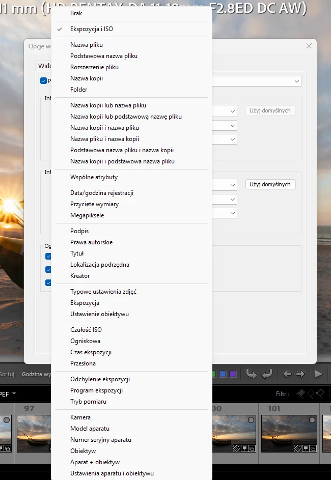This screenshot has height=480, width=331.
Task: Start the impromptu slideshow play icon
Action: [318, 374]
